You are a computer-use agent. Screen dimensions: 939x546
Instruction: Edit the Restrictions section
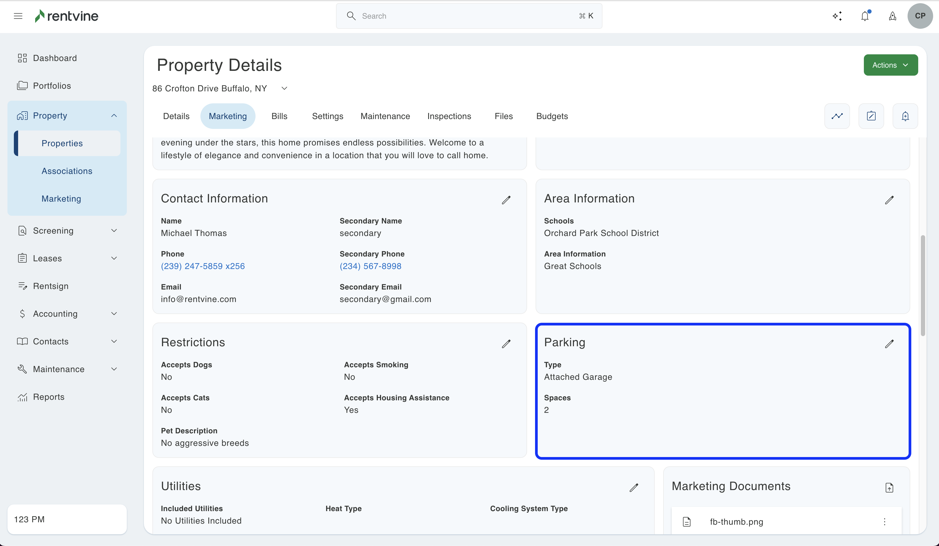tap(506, 344)
